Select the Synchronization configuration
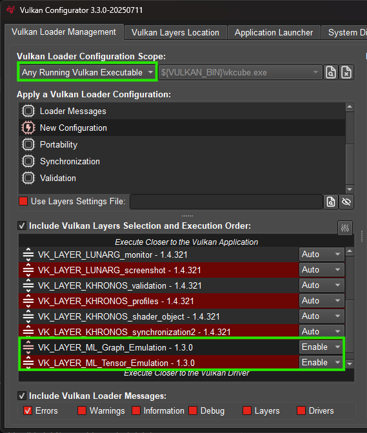Viewport: 367px width, 433px height. point(182,161)
